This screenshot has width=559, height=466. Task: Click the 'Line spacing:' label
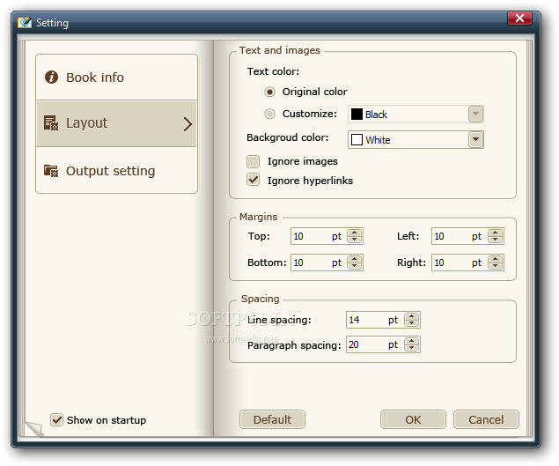[279, 320]
